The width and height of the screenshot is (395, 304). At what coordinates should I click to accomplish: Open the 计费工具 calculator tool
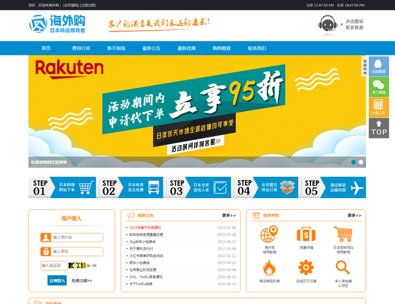pyautogui.click(x=379, y=106)
